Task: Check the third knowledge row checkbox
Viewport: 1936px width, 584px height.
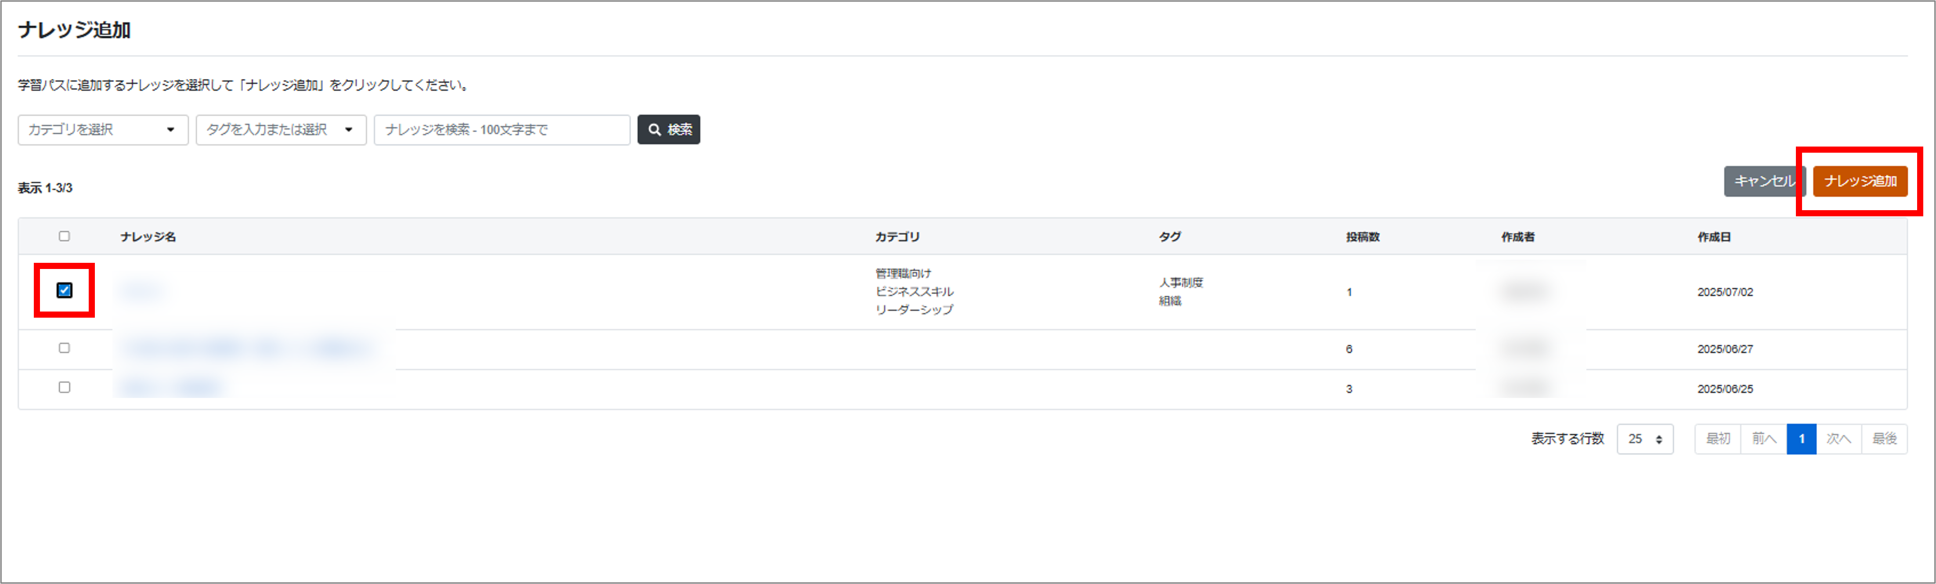Action: [64, 387]
